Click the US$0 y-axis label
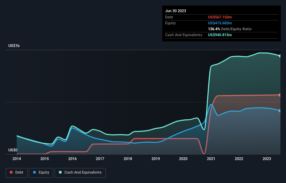The width and height of the screenshot is (286, 183). (x=13, y=150)
